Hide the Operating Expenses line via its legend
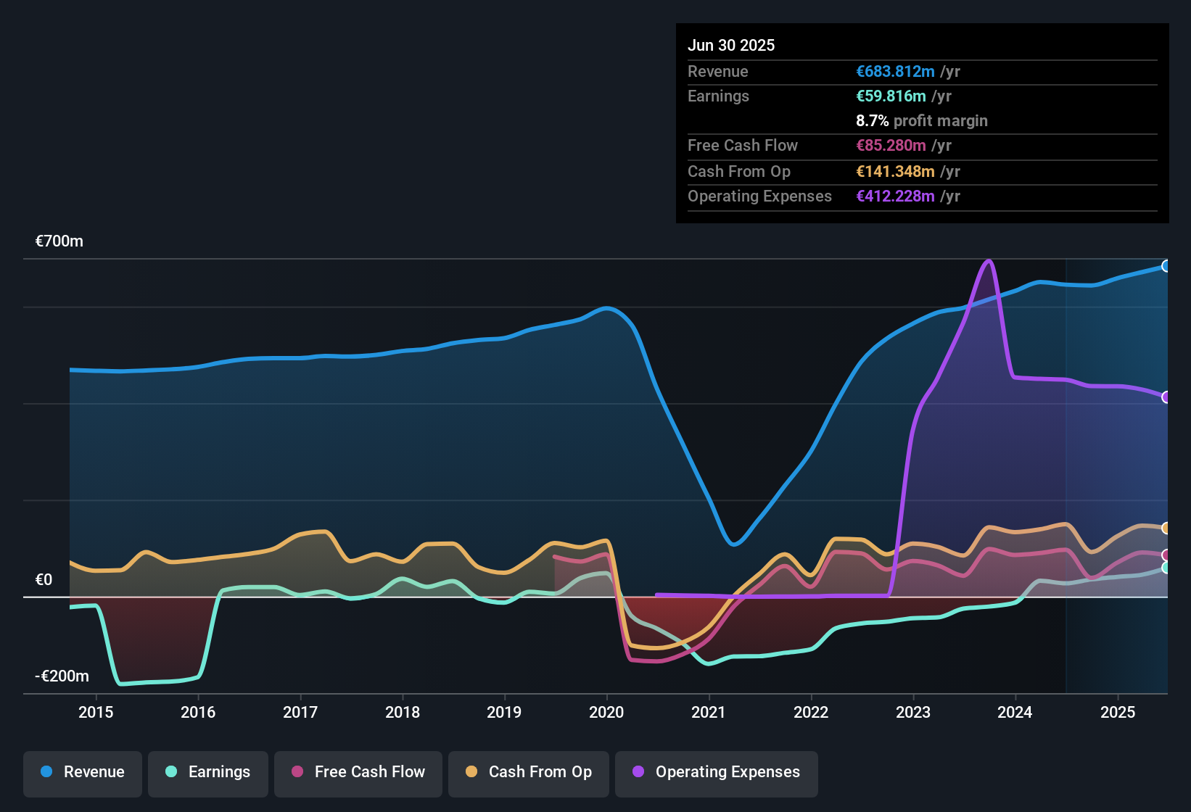The image size is (1191, 812). [717, 772]
